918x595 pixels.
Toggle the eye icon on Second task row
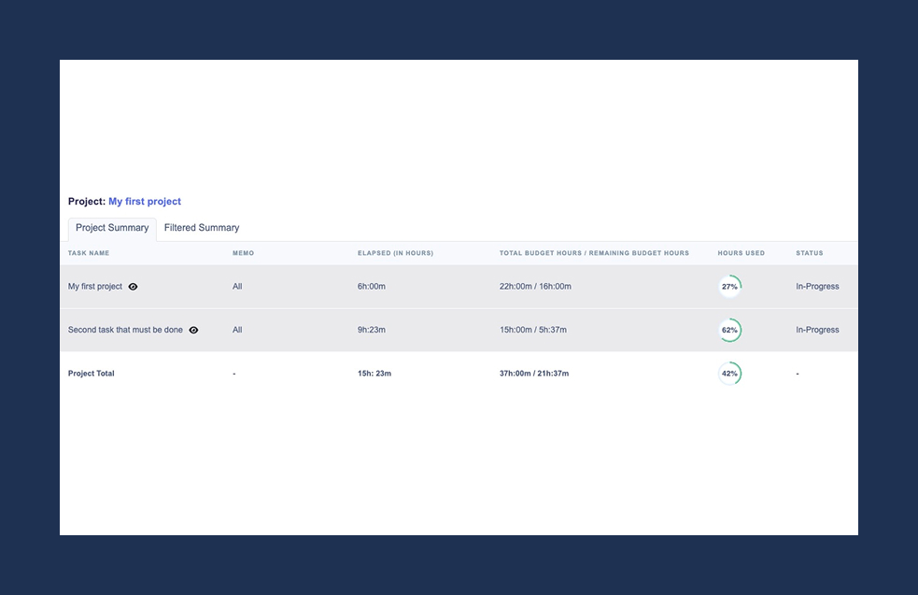[x=192, y=330]
